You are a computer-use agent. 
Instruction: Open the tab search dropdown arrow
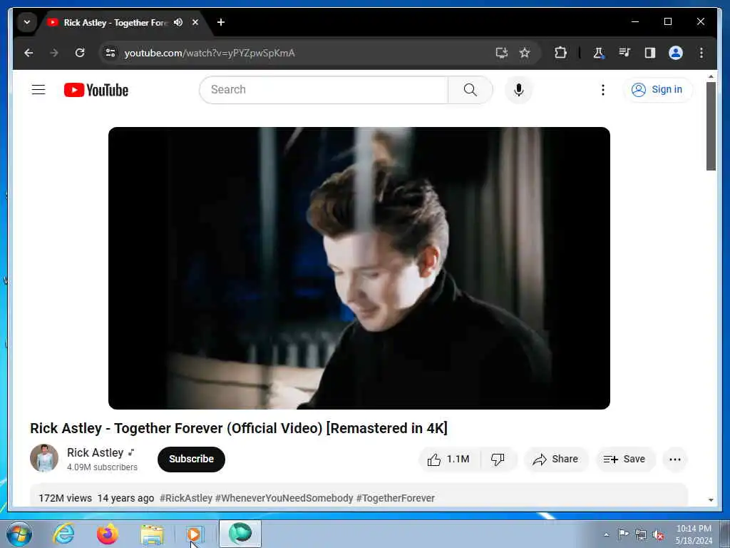(27, 22)
